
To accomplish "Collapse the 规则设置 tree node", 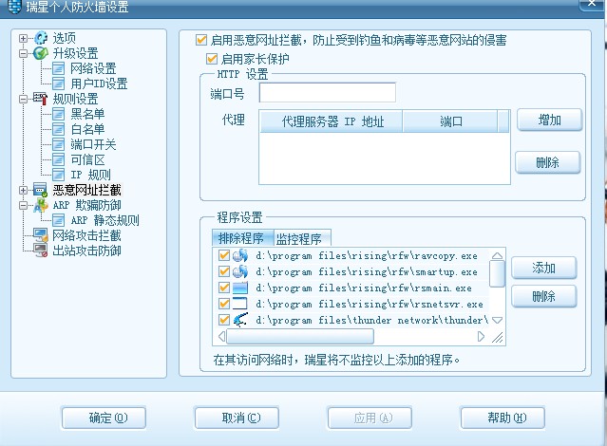I will tap(23, 99).
